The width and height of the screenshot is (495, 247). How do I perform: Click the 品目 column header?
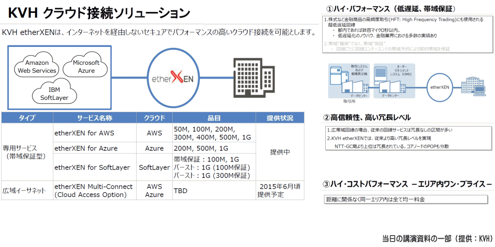coord(214,118)
